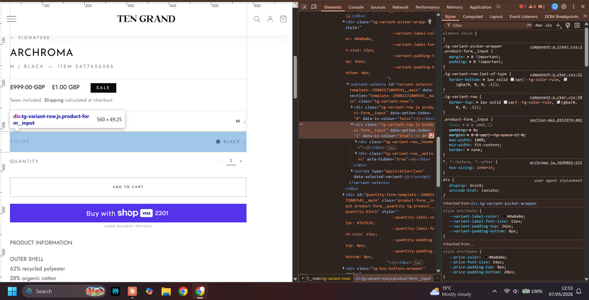The image size is (589, 300).
Task: Click the flex badge on Quantity-Form div
Action: pos(418,262)
